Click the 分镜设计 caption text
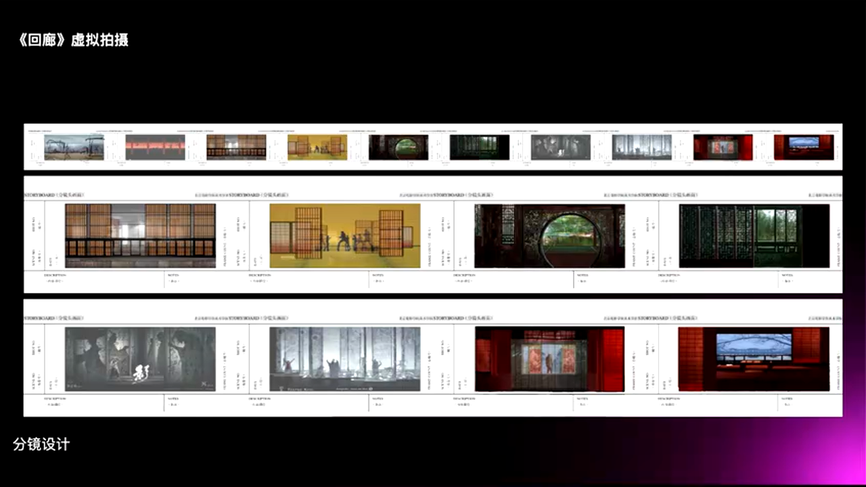The height and width of the screenshot is (487, 866). click(x=41, y=444)
